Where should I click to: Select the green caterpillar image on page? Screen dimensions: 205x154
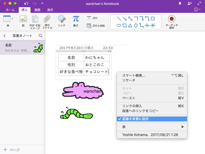point(76,113)
